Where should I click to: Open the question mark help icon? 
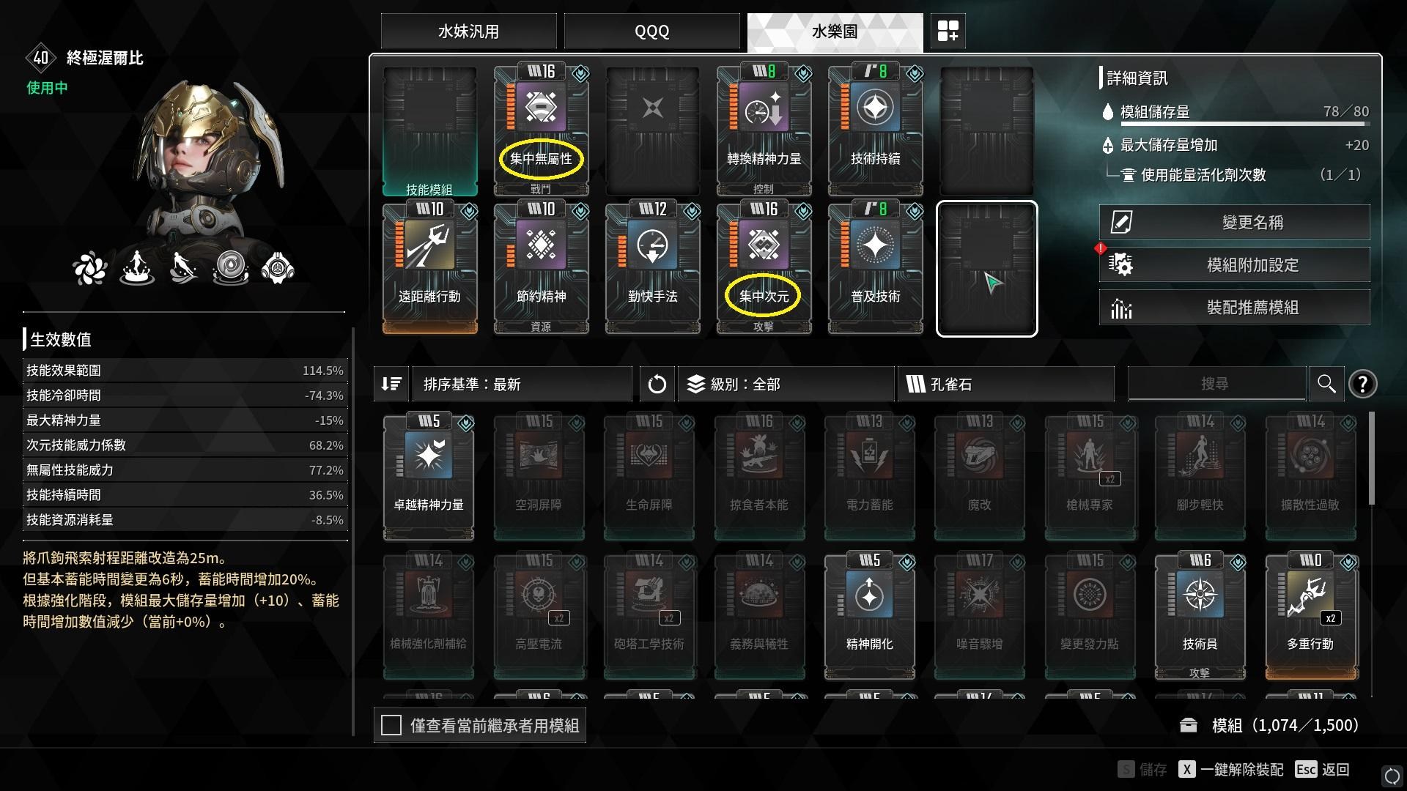point(1363,384)
